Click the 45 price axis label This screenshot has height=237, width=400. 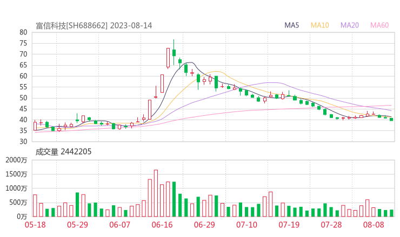point(23,109)
